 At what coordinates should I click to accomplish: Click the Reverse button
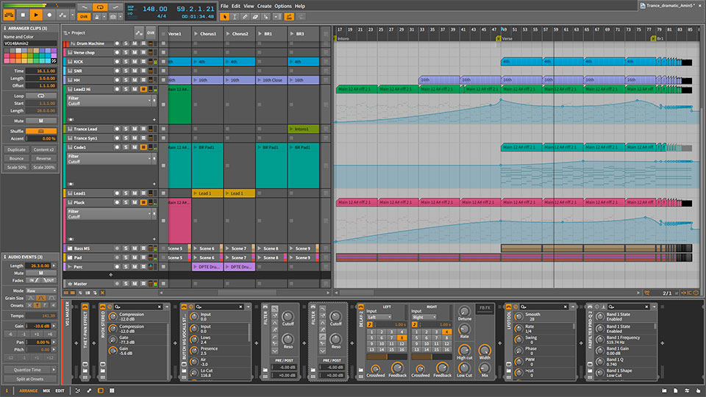[x=44, y=158]
